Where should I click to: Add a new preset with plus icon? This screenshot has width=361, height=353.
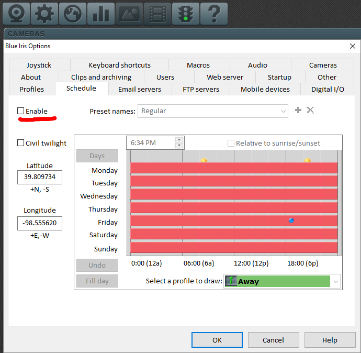298,110
